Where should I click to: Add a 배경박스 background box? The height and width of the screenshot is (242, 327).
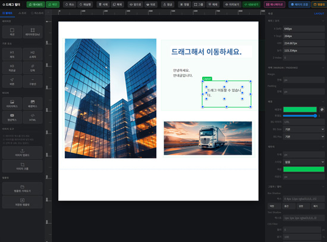pyautogui.click(x=33, y=104)
